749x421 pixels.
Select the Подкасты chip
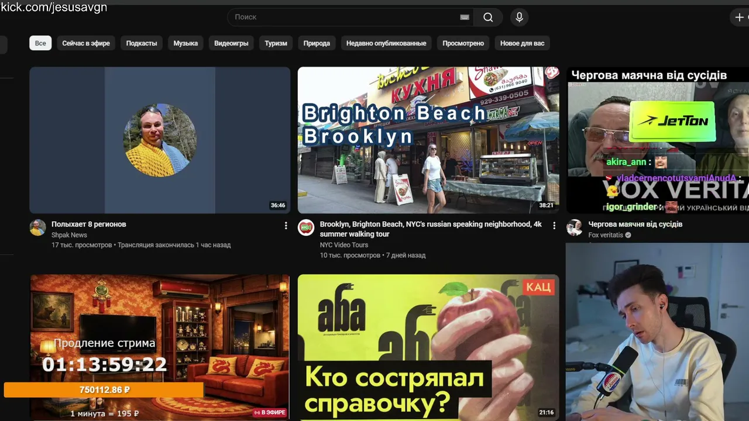[142, 43]
